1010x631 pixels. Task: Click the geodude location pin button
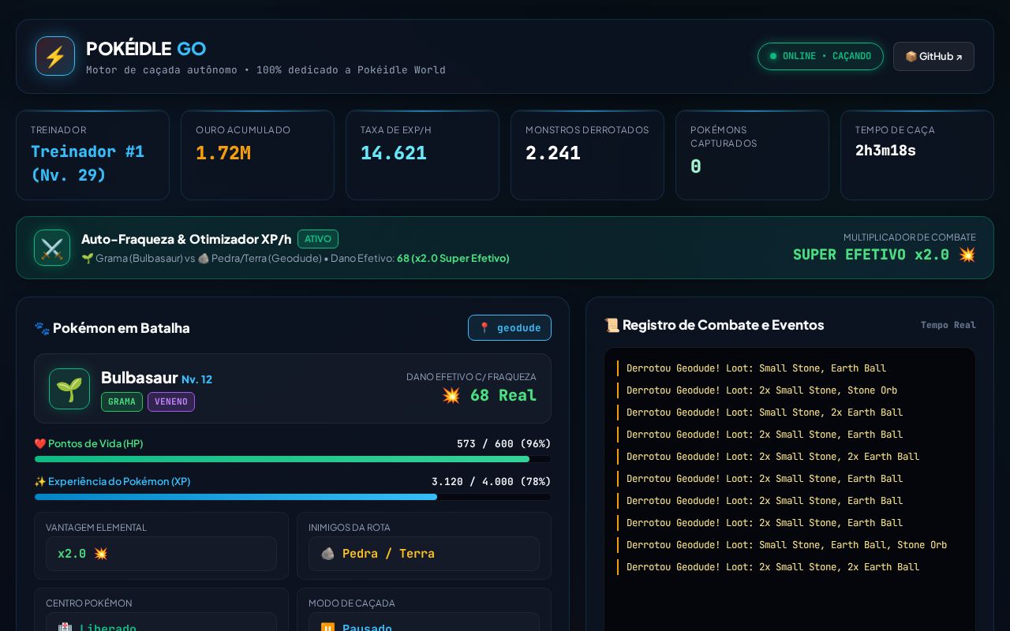coord(510,328)
